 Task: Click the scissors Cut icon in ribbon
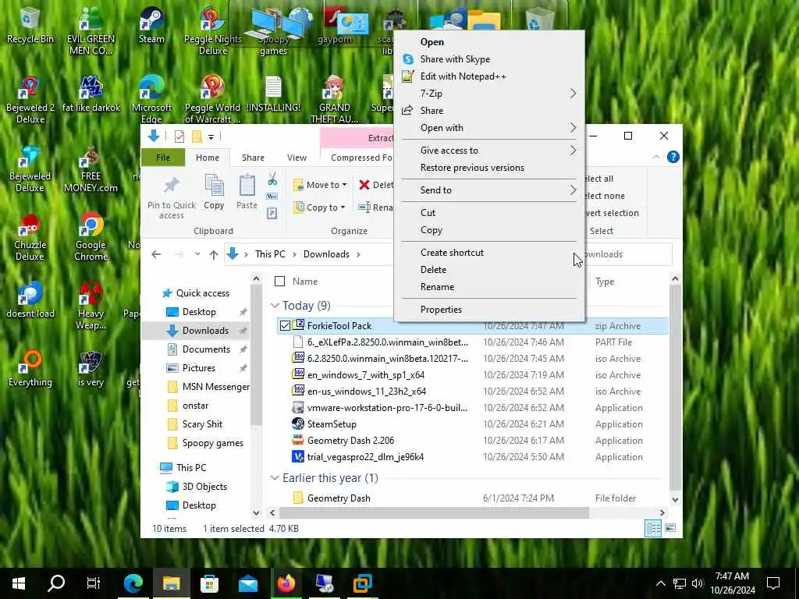click(272, 179)
